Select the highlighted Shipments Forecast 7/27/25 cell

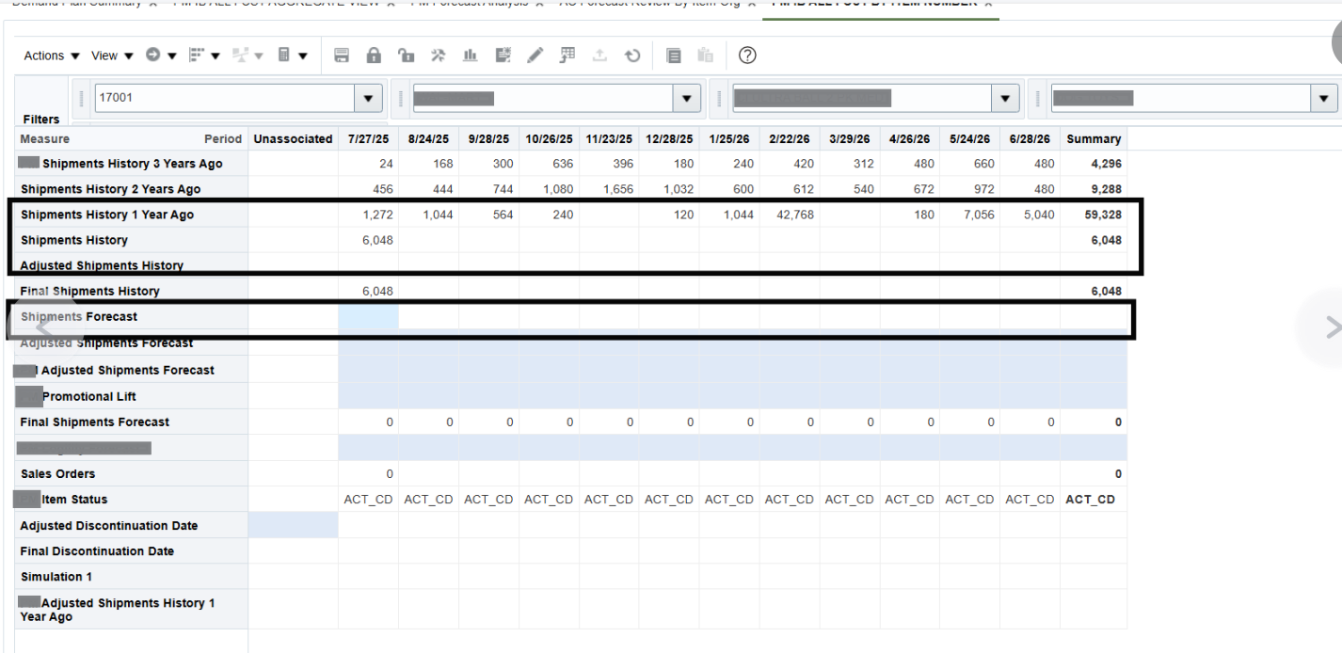368,316
